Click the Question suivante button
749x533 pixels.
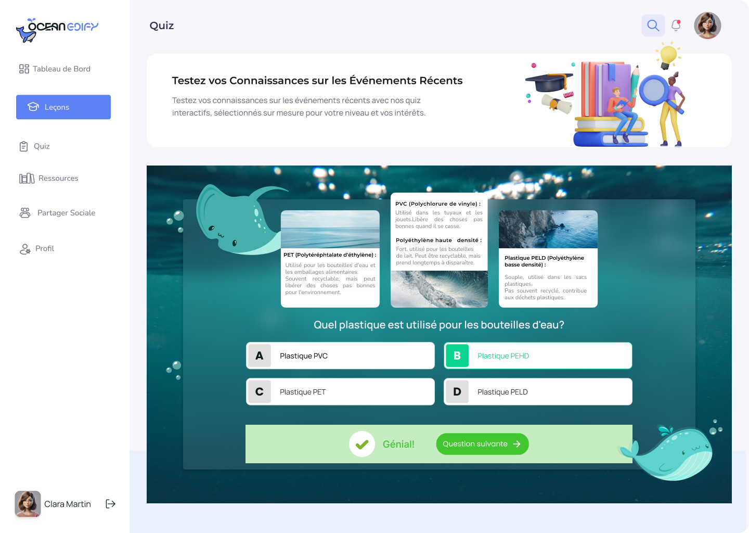pyautogui.click(x=482, y=444)
